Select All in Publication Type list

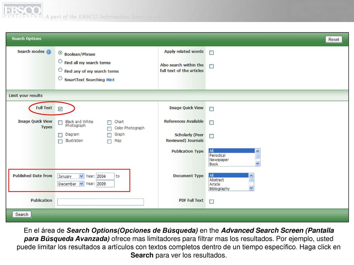point(232,151)
